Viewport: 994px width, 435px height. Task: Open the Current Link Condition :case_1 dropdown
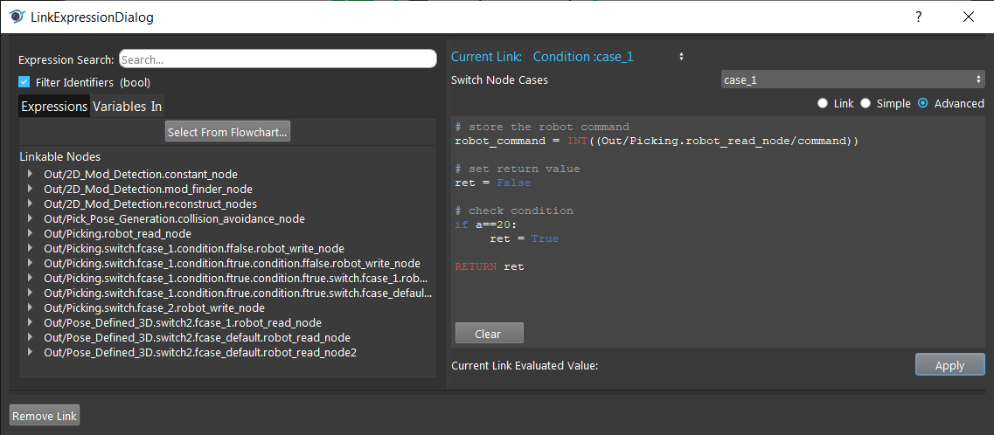608,57
